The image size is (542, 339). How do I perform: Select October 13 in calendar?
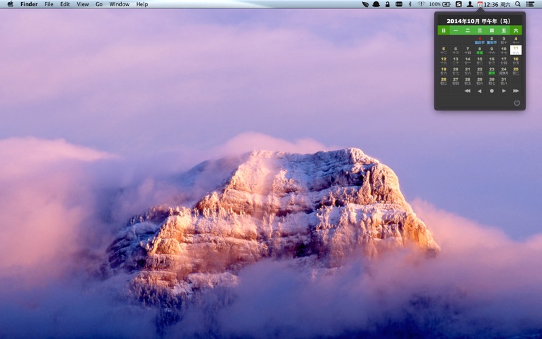point(455,60)
